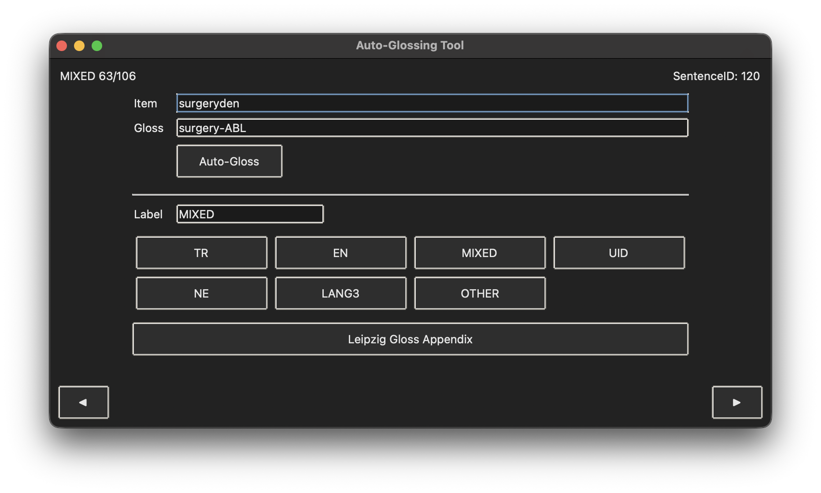This screenshot has height=493, width=821.
Task: Focus the Item field containing surgeryden
Action: pyautogui.click(x=432, y=103)
